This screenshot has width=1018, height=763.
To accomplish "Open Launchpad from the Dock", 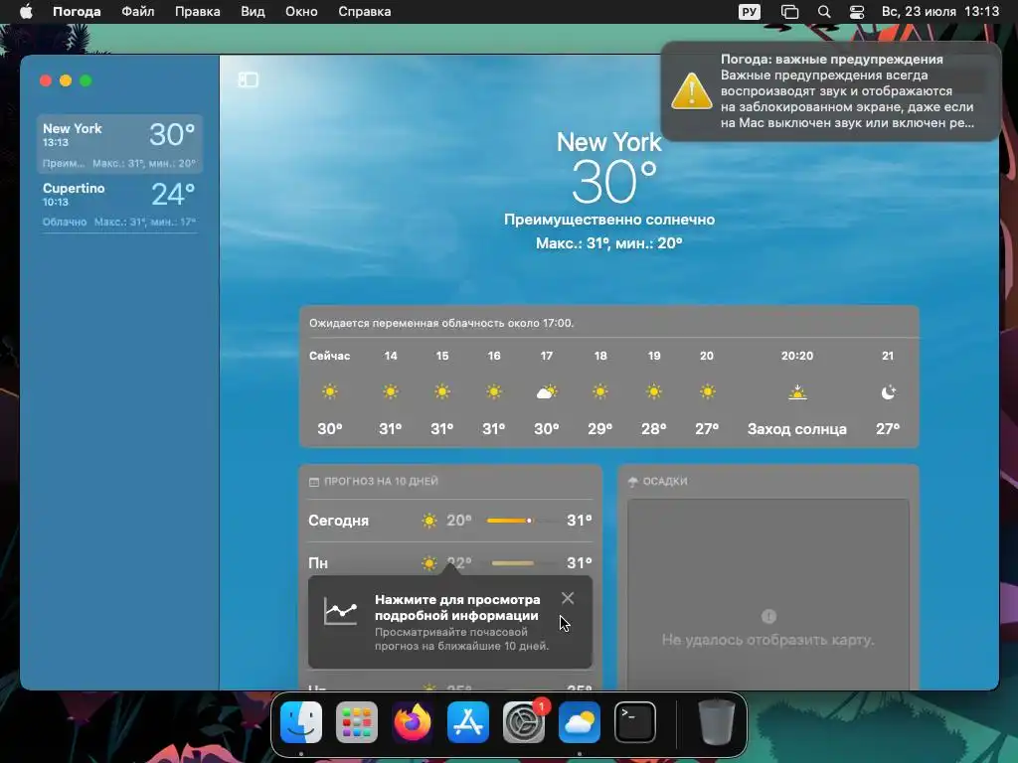I will click(x=357, y=722).
